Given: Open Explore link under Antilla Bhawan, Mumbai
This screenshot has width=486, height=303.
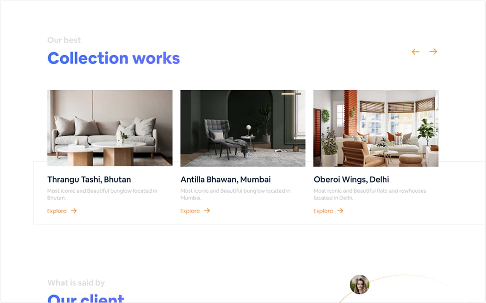Looking at the screenshot, I should point(190,211).
